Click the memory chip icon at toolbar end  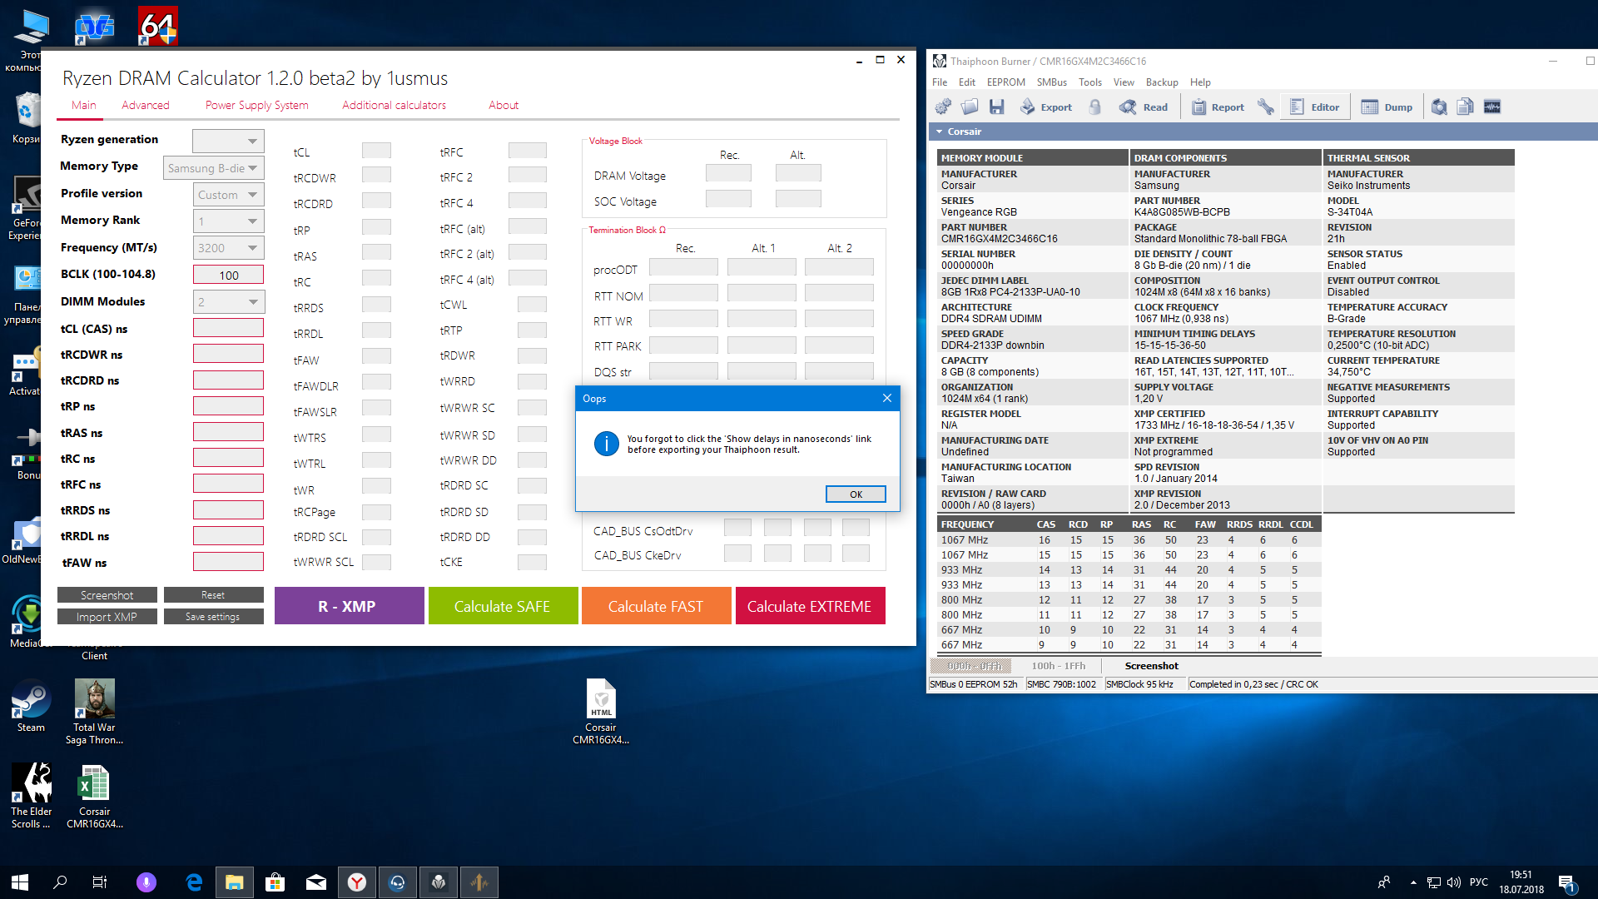tap(1492, 107)
